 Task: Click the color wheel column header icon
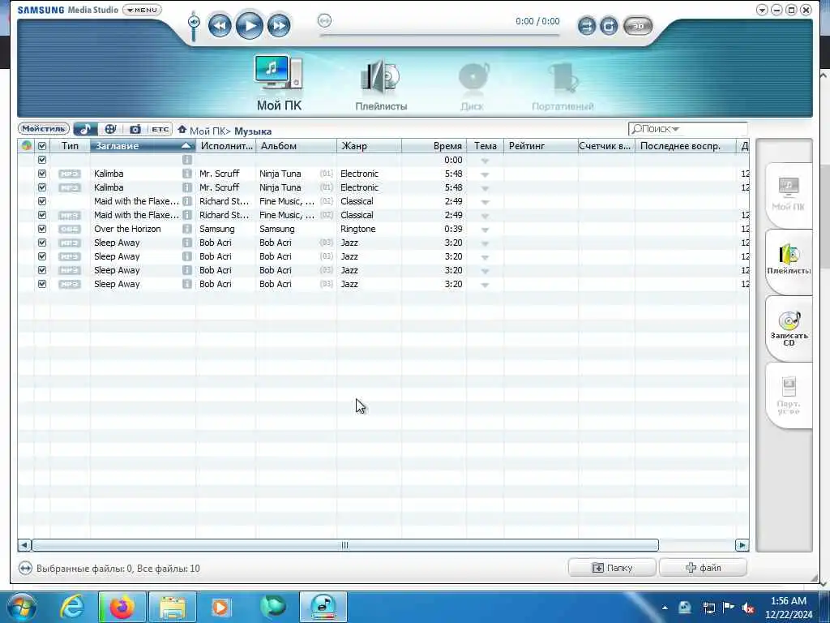[26, 146]
